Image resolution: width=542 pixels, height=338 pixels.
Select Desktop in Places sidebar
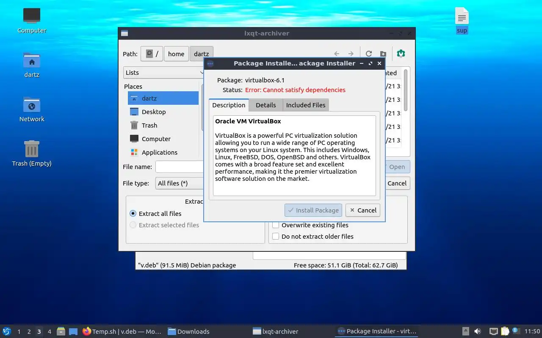[163, 112]
